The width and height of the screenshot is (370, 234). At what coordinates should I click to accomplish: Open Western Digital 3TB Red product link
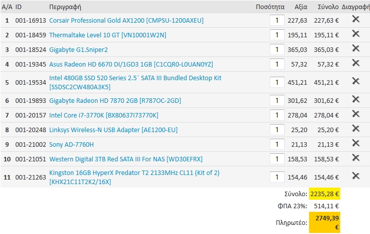pyautogui.click(x=126, y=159)
